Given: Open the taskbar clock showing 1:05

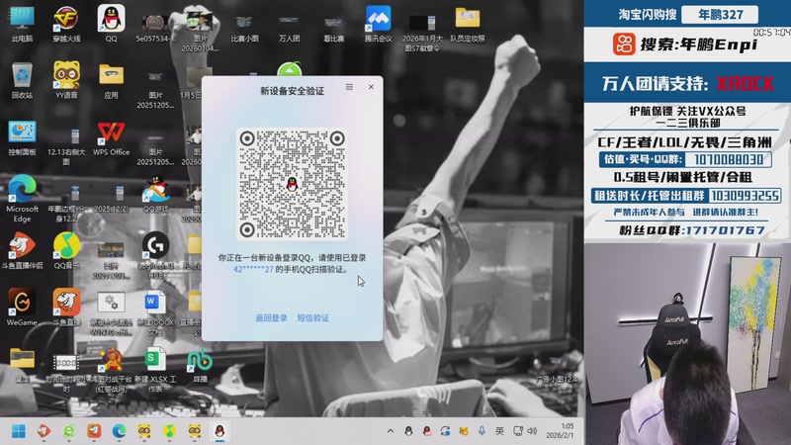Looking at the screenshot, I should pyautogui.click(x=560, y=431).
